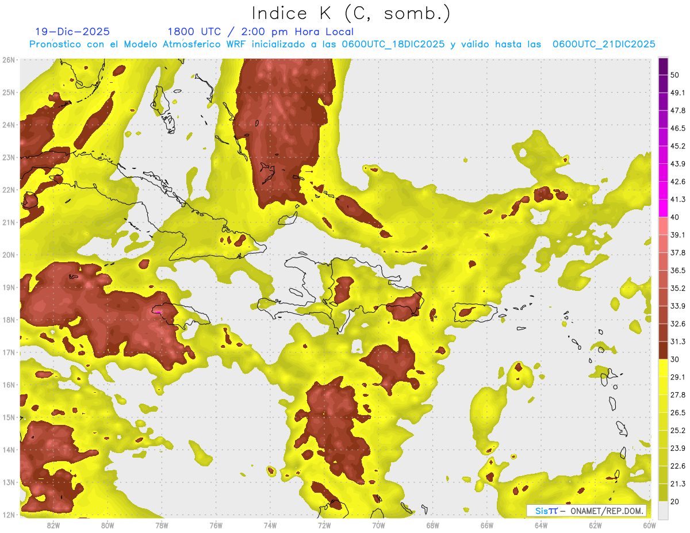690x533 pixels.
Task: Click the '50' colorbar value
Action: click(x=675, y=75)
